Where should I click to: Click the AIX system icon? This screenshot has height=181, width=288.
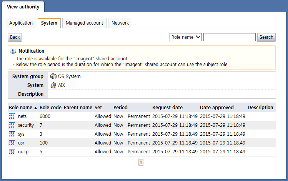(53, 85)
